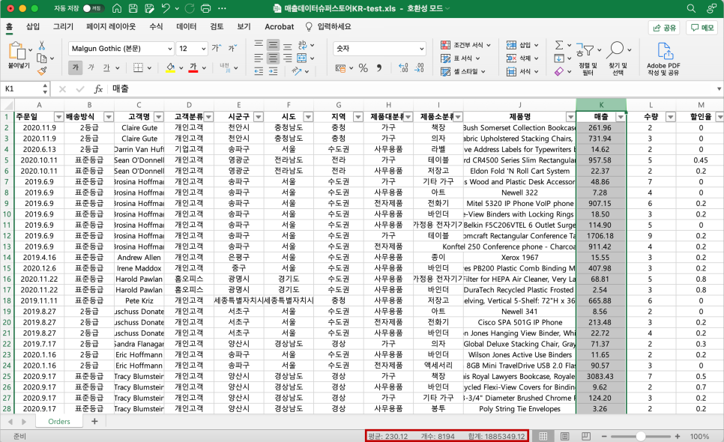The width and height of the screenshot is (724, 442).
Task: Open the 배송방식 column filter
Action: (x=109, y=117)
